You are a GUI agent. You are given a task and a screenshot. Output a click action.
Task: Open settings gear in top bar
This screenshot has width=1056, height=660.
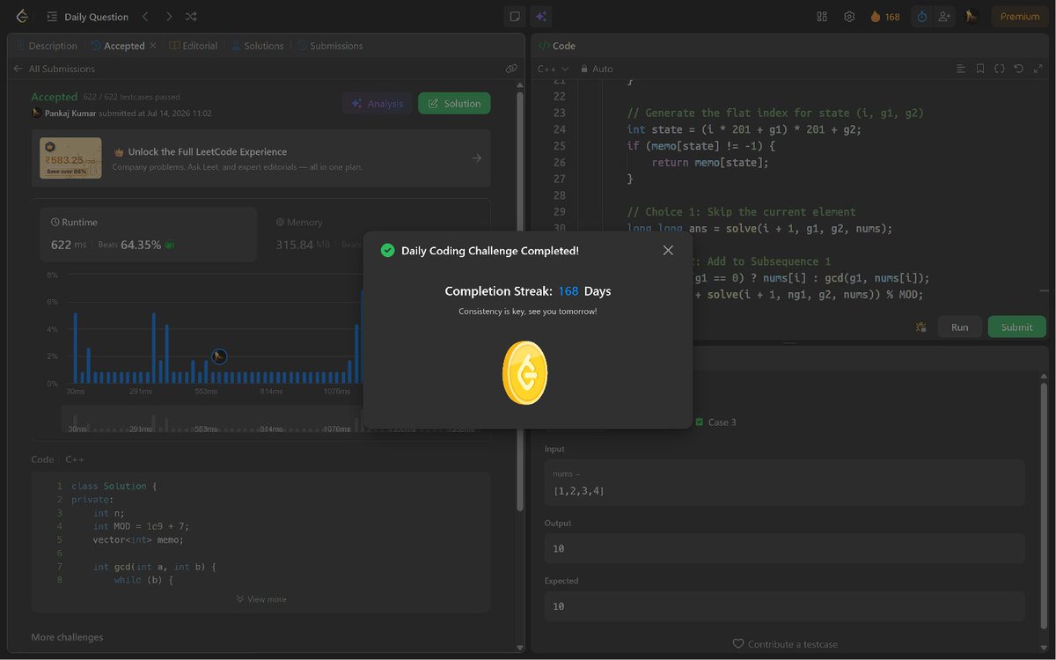point(849,17)
